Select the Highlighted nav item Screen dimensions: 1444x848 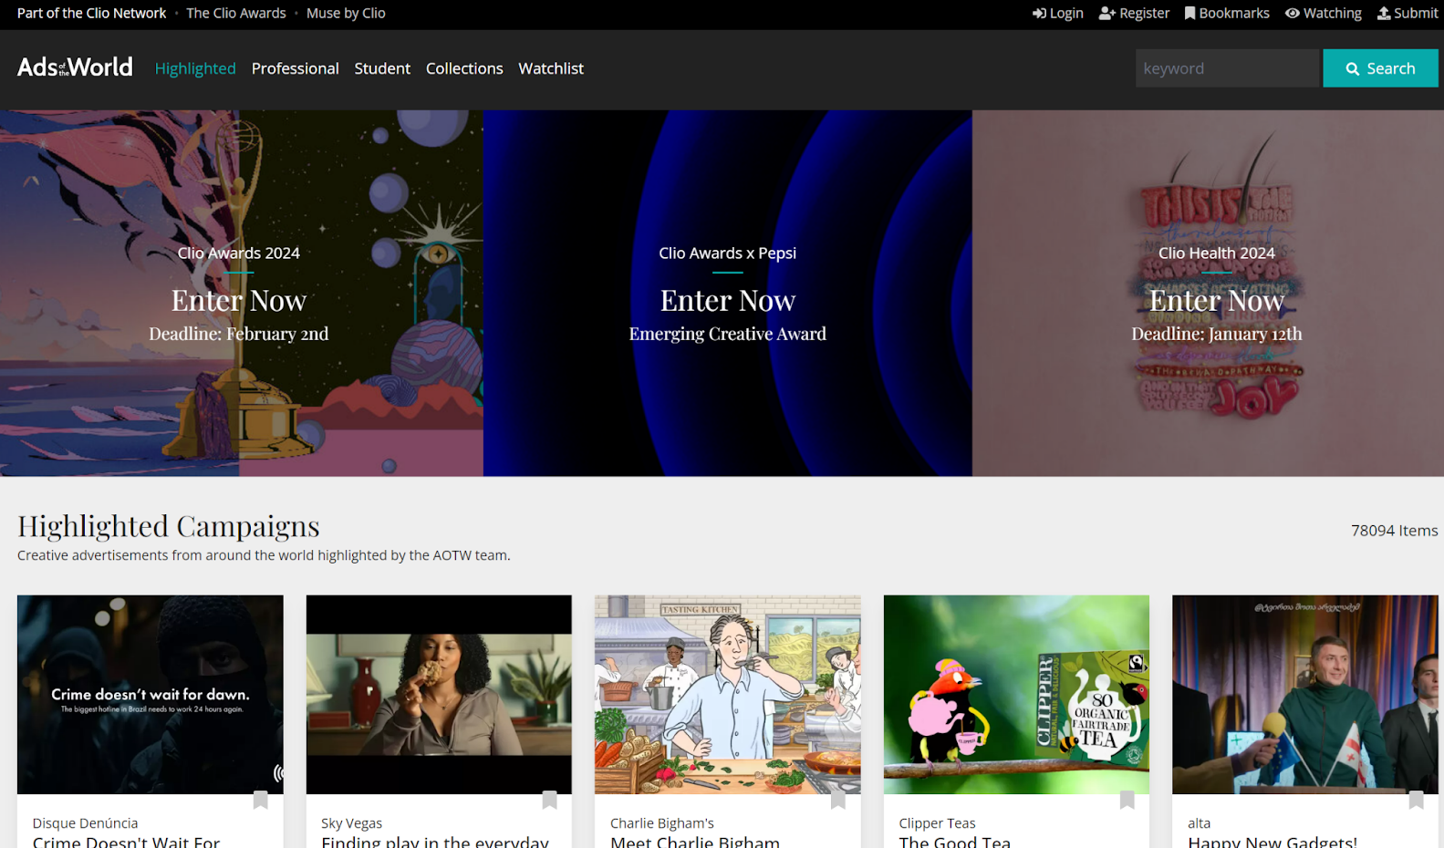pyautogui.click(x=195, y=68)
